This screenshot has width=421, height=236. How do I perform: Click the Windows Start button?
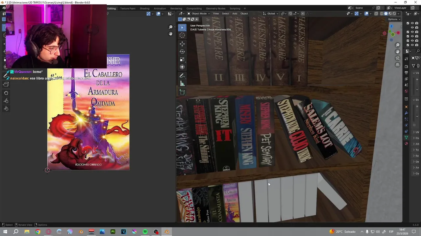(x=5, y=232)
